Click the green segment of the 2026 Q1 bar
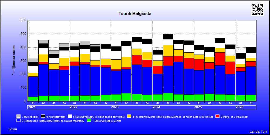The height and width of the screenshot is (135, 270). pos(241,98)
